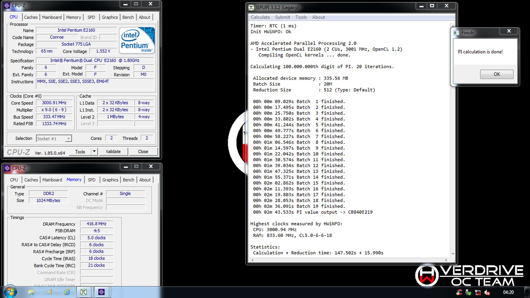Switch to CPU-Z via its taskbar icon

tap(102, 292)
